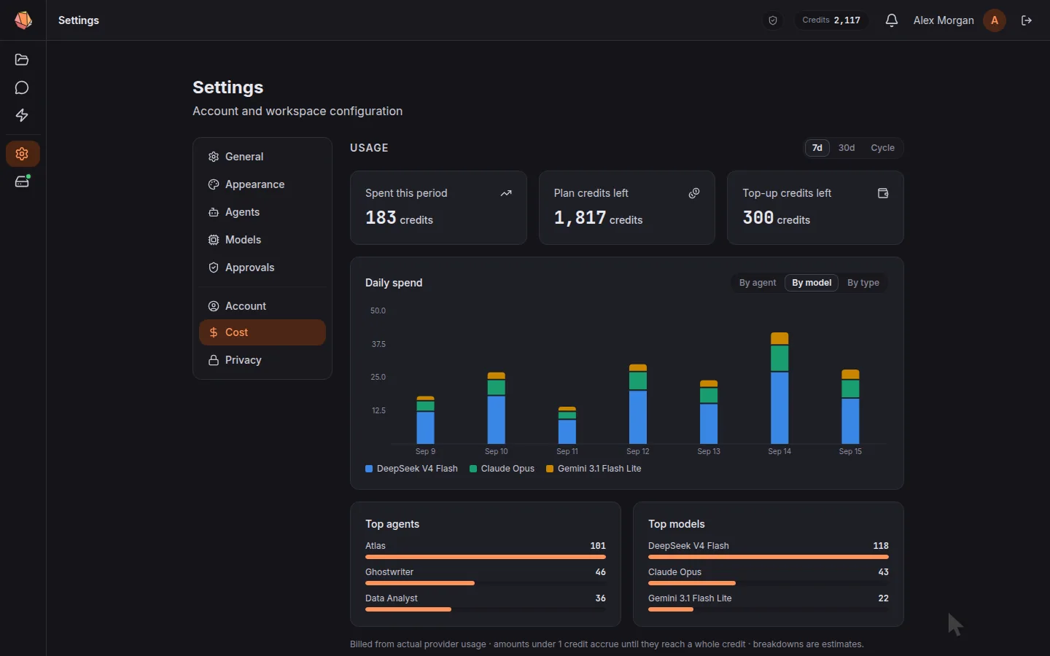The image size is (1050, 656).
Task: Click the Alex Morgan user name
Action: [944, 20]
